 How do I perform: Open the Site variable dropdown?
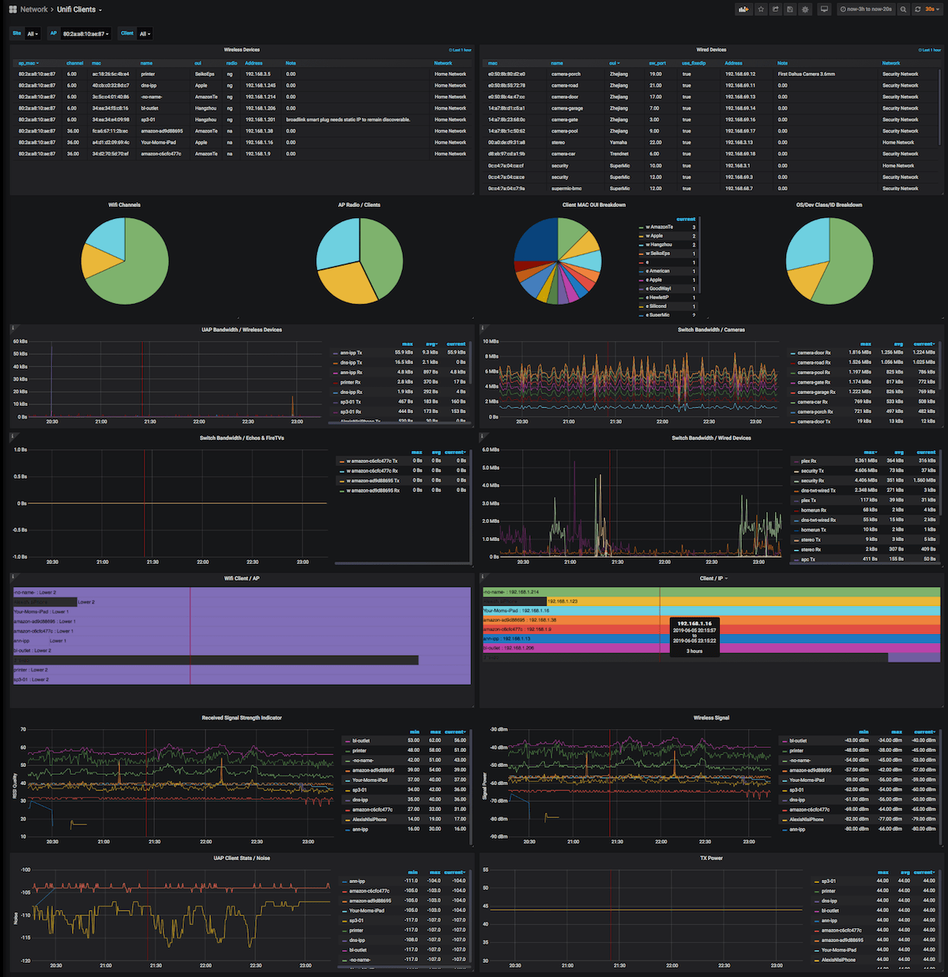point(32,34)
